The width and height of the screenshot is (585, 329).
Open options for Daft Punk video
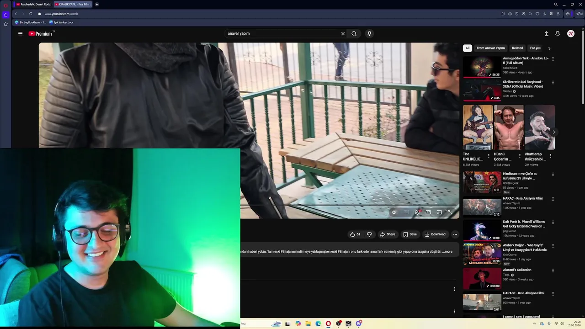[553, 223]
